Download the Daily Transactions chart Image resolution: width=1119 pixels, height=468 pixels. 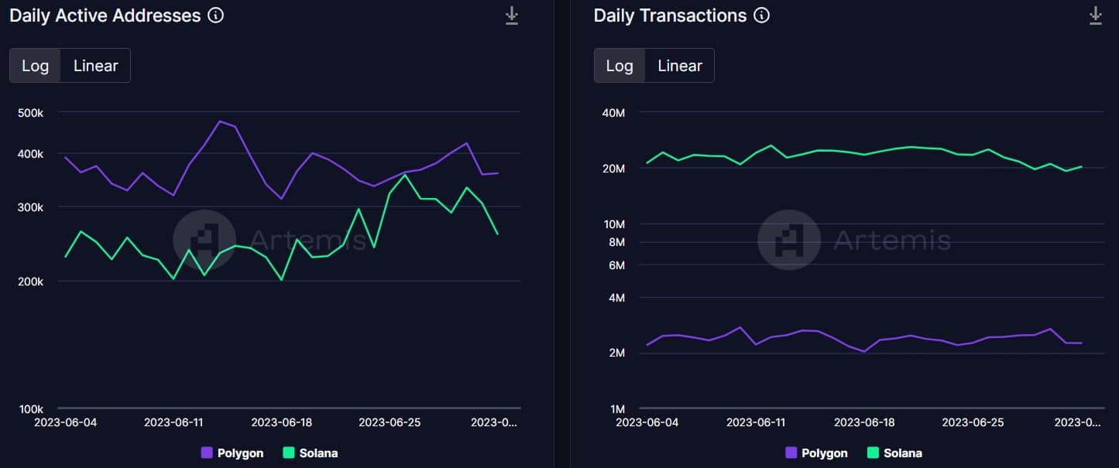coord(1095,15)
